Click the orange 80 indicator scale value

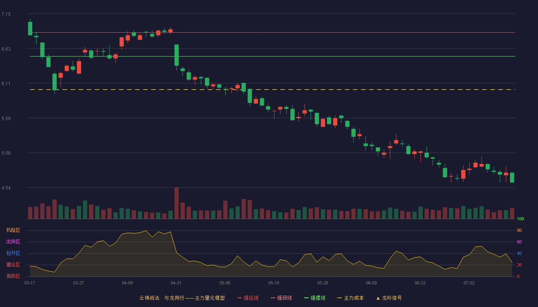pos(519,230)
